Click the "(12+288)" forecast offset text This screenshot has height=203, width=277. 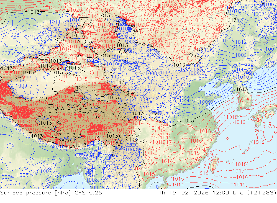(x=261, y=193)
